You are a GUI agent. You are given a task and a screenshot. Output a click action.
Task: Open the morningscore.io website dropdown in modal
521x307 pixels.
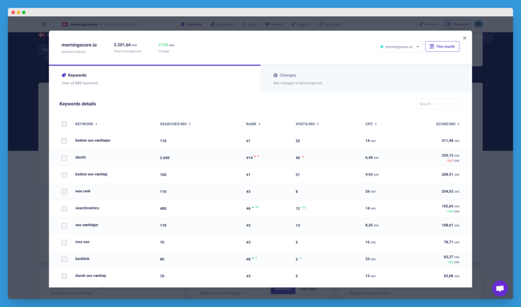click(399, 47)
